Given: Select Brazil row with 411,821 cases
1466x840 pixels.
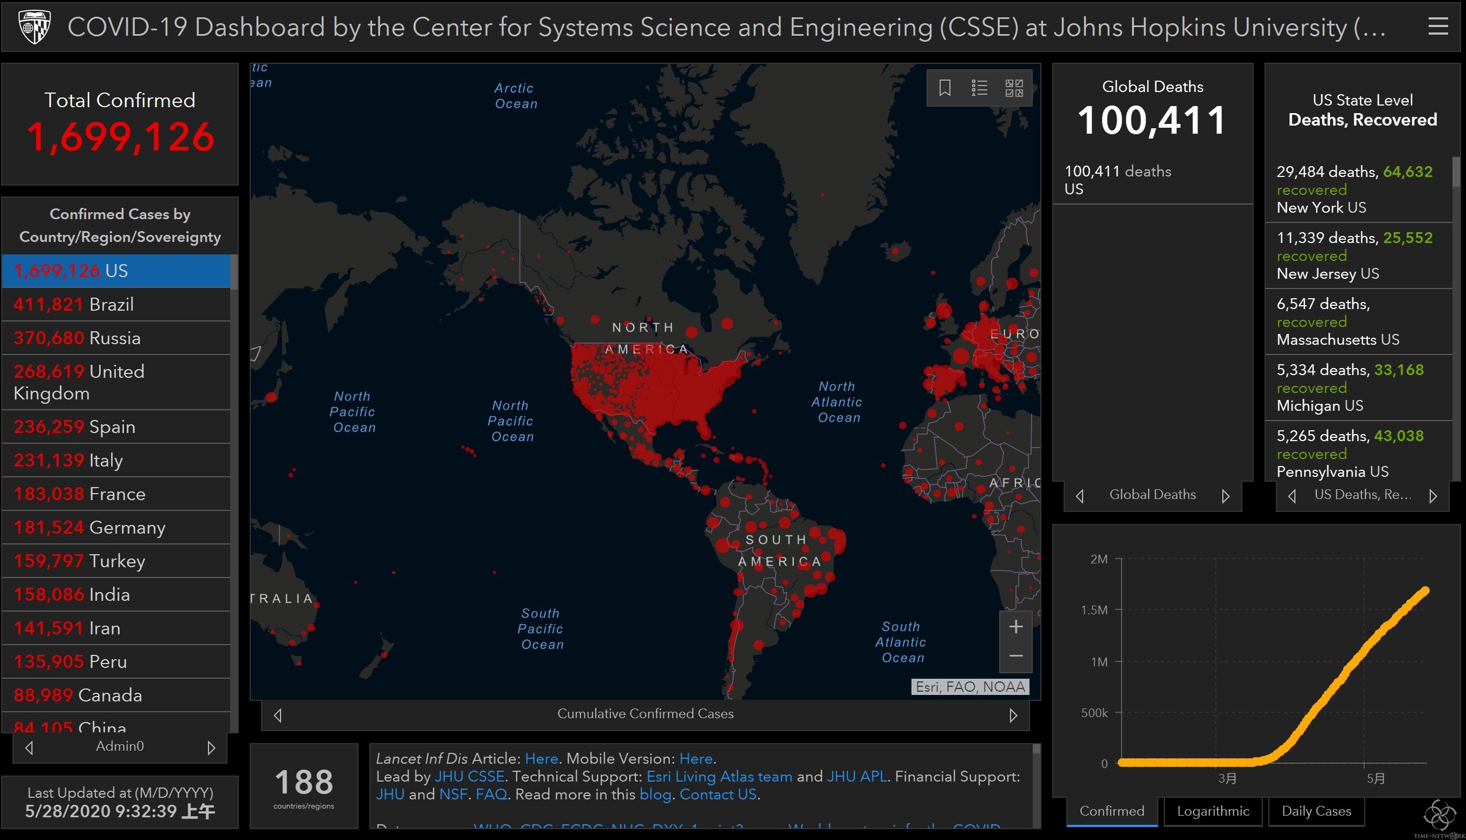Looking at the screenshot, I should 116,304.
